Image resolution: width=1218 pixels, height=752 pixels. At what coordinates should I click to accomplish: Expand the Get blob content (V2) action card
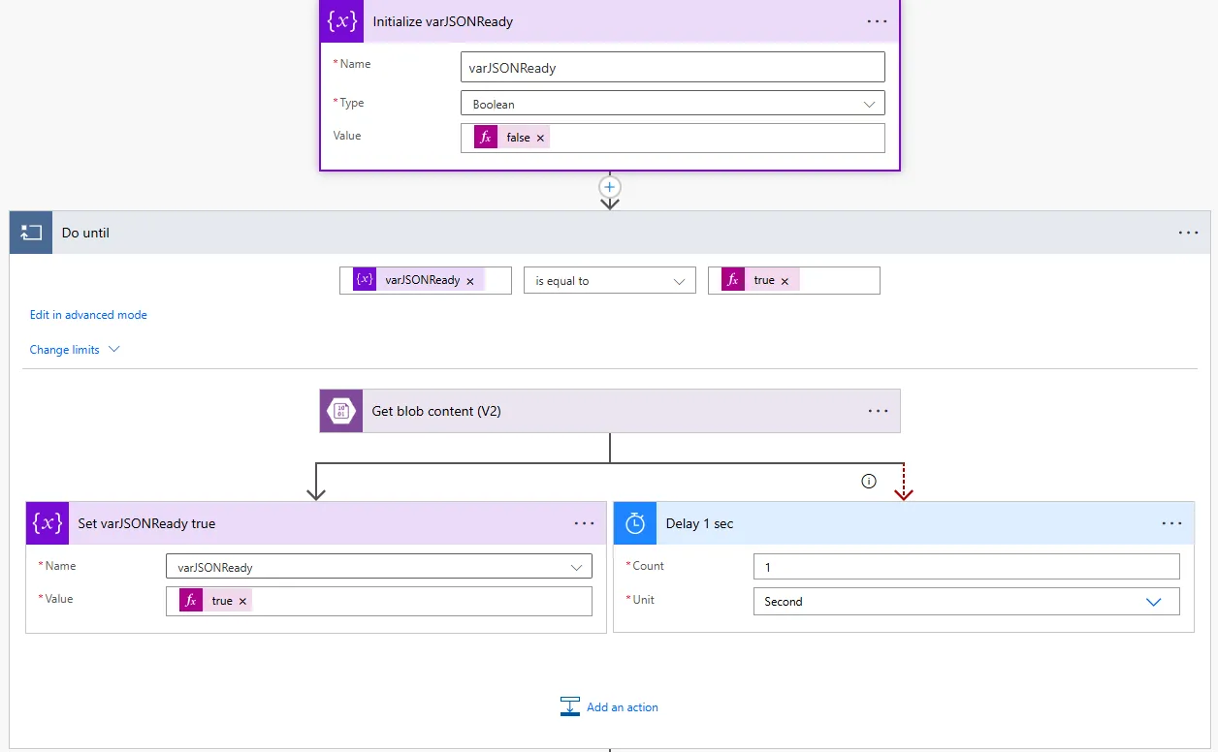coord(610,411)
